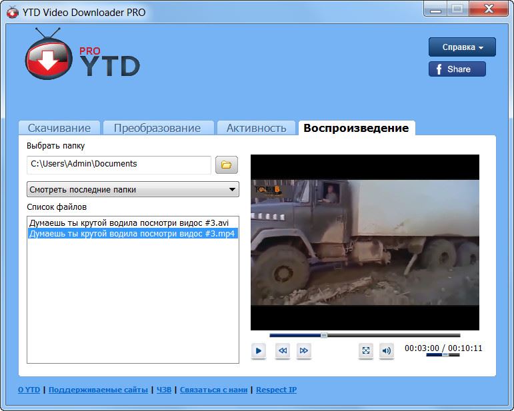This screenshot has width=514, height=411.
Task: Switch to the Преобразование tab
Action: (157, 128)
